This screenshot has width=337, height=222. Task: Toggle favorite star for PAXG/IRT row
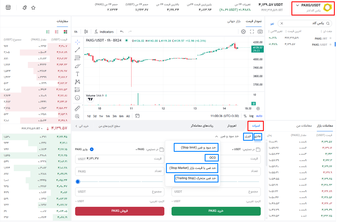click(x=330, y=38)
